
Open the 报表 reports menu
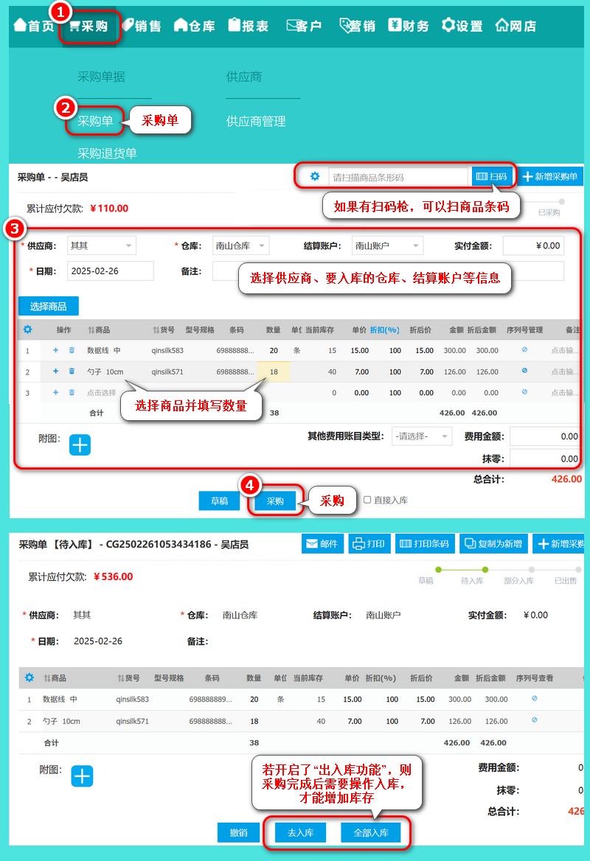click(249, 25)
